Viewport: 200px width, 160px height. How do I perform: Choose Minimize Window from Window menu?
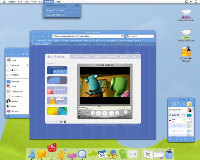tap(62, 6)
